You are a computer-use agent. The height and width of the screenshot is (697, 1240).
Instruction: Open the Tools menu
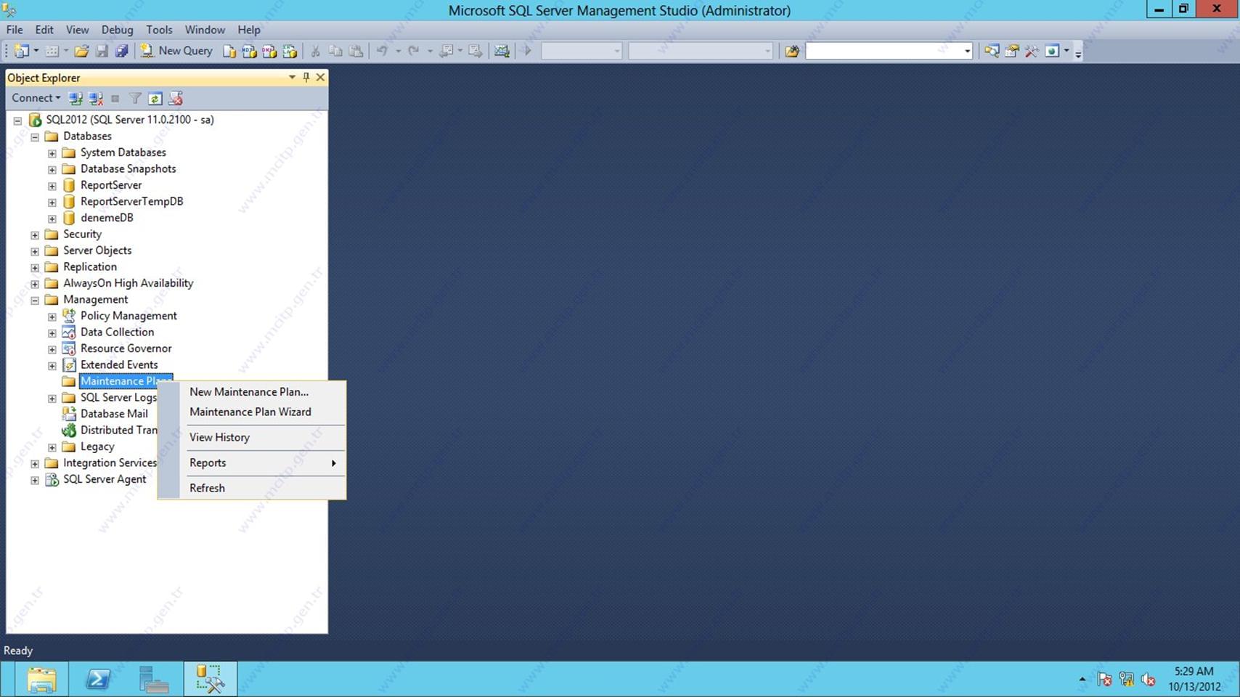coord(159,30)
